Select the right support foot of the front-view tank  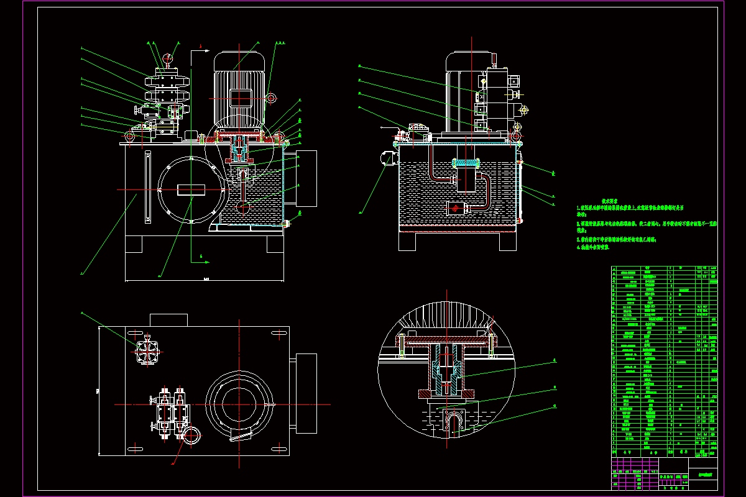coord(276,244)
